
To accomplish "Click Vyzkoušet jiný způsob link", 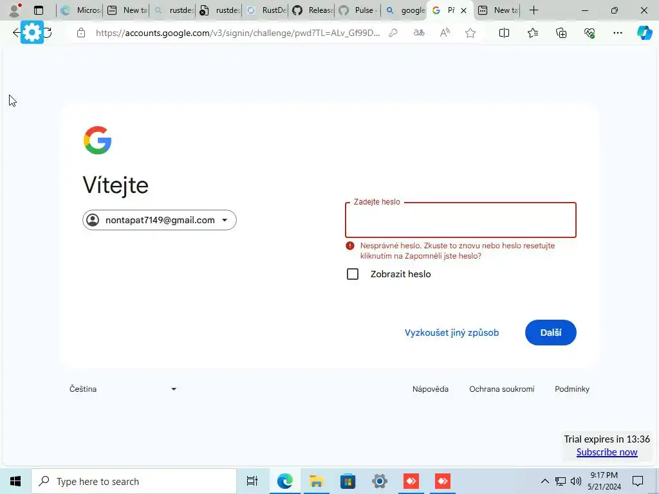I will pos(452,333).
